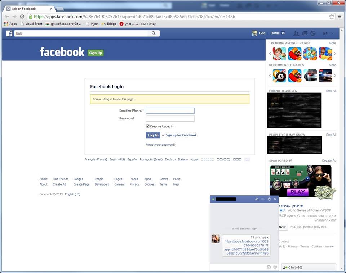Open the Chat (60) tab
Image resolution: width=346 pixels, height=273 pixels.
(x=309, y=267)
